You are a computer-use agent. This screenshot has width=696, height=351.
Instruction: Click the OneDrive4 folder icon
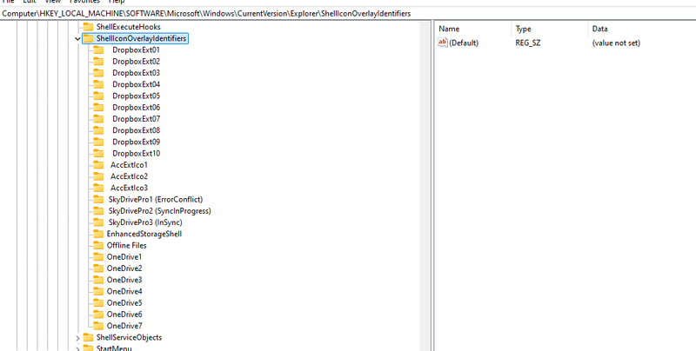[98, 292]
